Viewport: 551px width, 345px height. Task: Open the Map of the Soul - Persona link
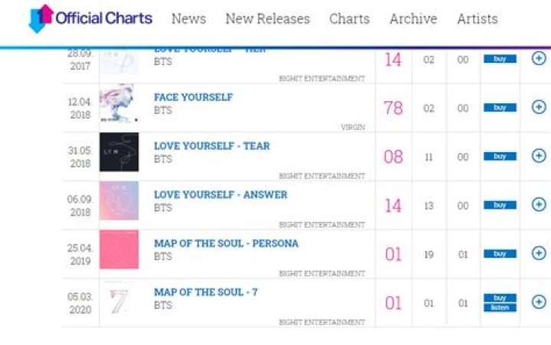(226, 243)
